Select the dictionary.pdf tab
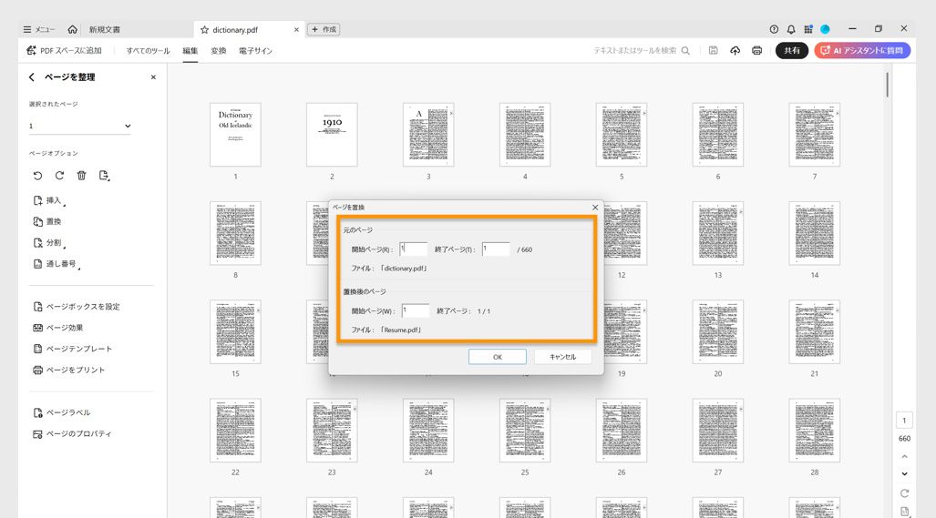936x518 pixels. click(x=235, y=29)
